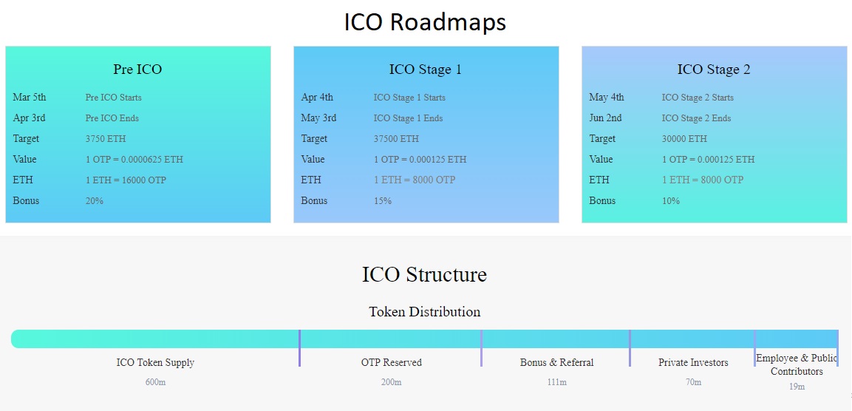Click the 30000 ETH target value
Viewport: 852px width, 411px height.
(684, 139)
